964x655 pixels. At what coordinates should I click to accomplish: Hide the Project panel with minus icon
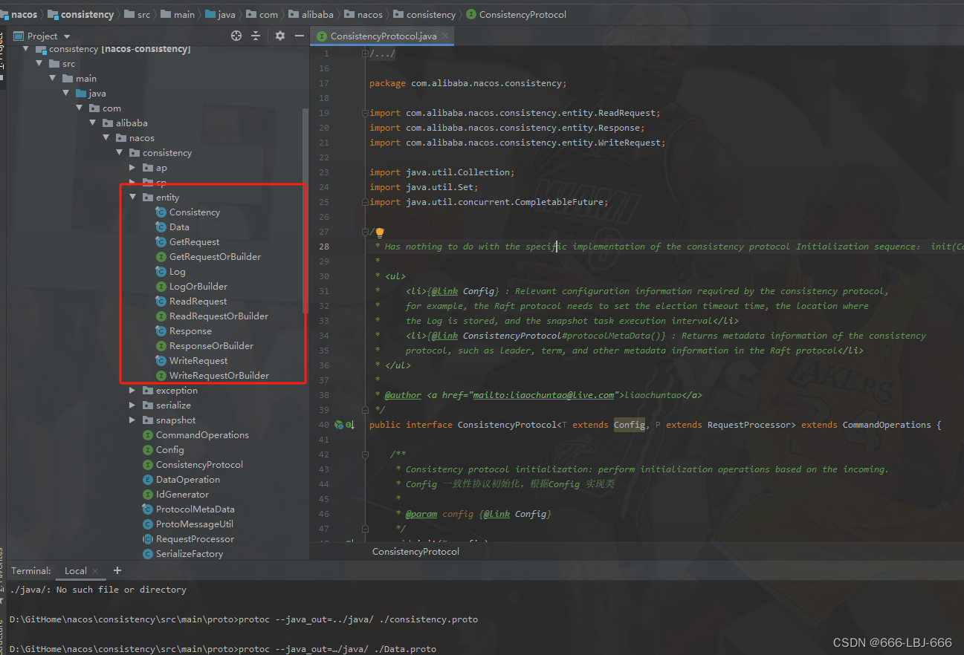[300, 36]
